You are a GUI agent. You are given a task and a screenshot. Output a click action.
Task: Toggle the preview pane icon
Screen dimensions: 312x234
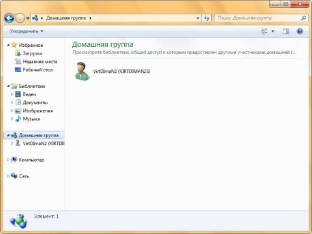pos(286,31)
